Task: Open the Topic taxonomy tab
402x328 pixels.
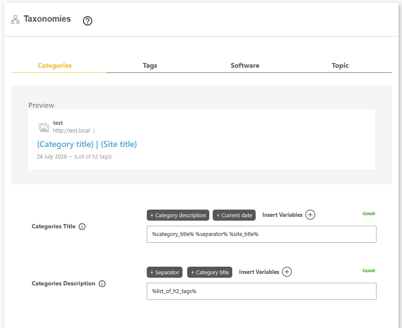Action: (340, 66)
